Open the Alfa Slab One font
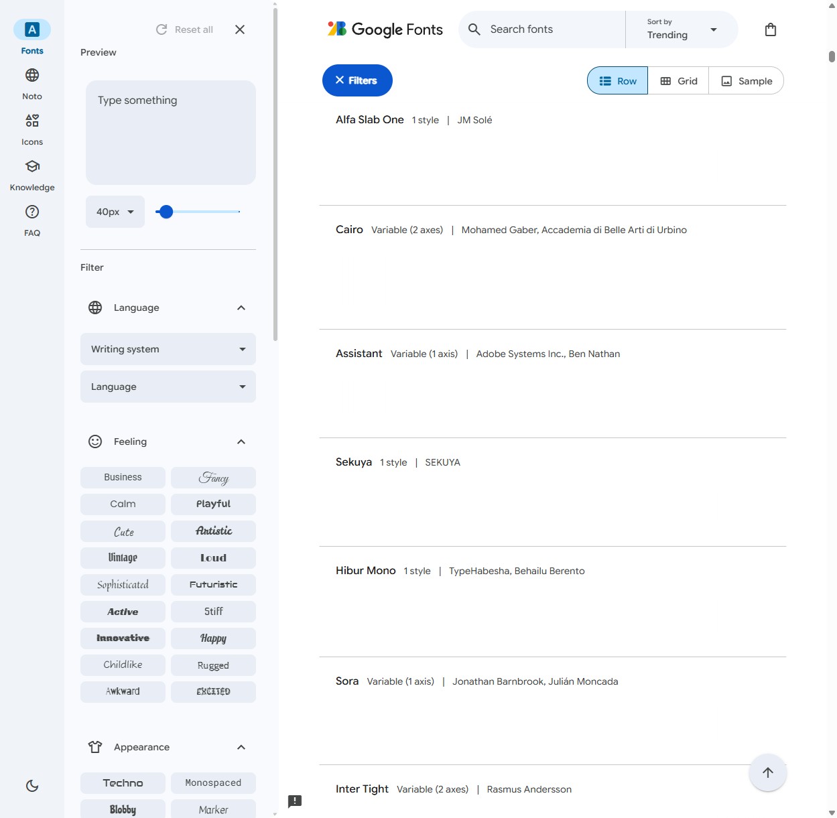Viewport: 837px width, 818px height. [370, 120]
